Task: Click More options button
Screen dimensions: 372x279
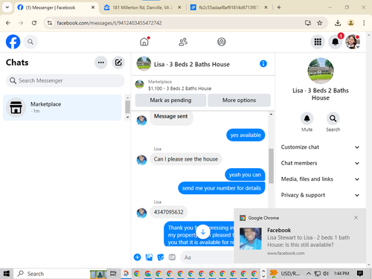Action: 239,100
